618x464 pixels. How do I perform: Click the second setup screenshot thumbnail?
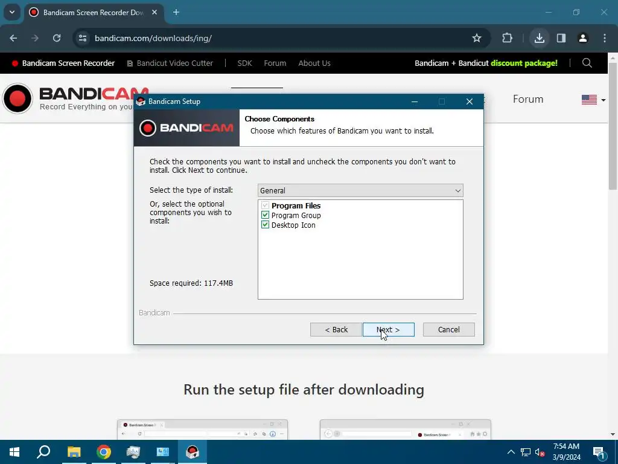coord(405,430)
